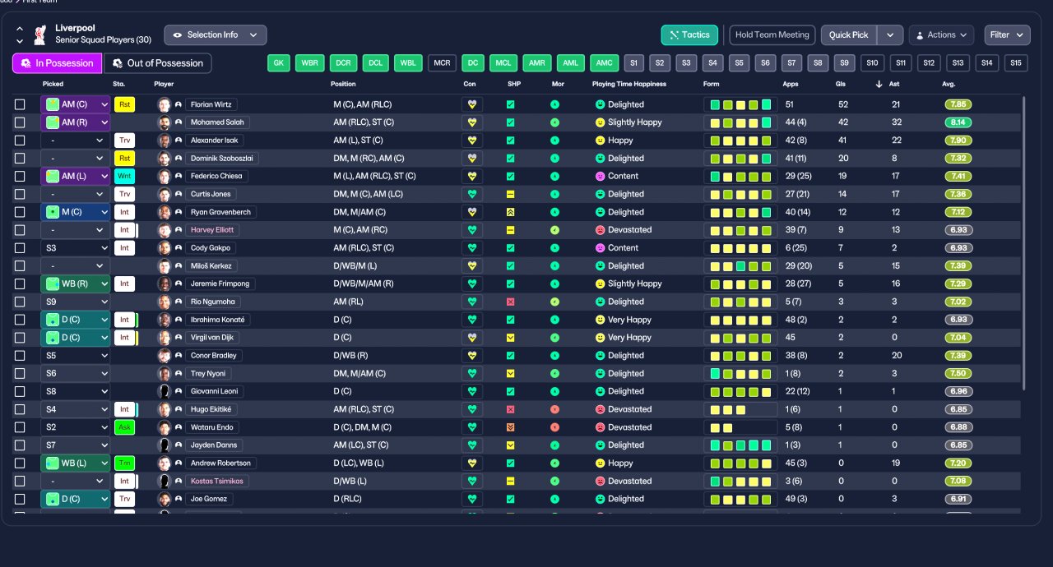Open the Actions dropdown menu
This screenshot has width=1053, height=567.
(941, 35)
